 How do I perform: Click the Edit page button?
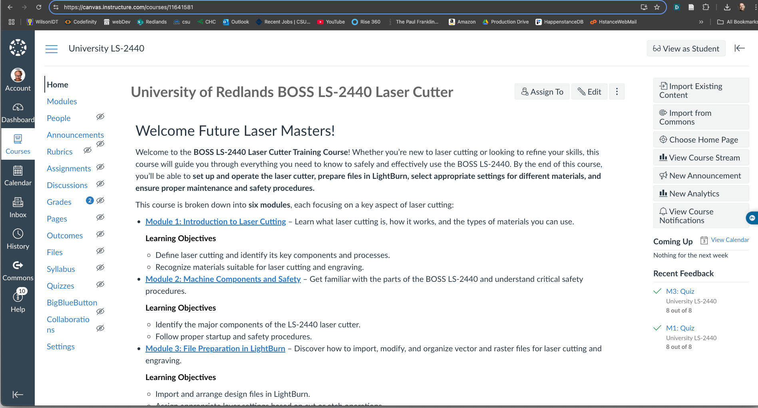pos(589,92)
